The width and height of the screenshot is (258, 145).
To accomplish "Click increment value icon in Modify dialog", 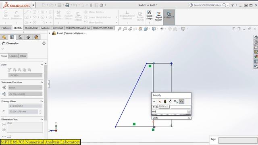I will 176,101.
